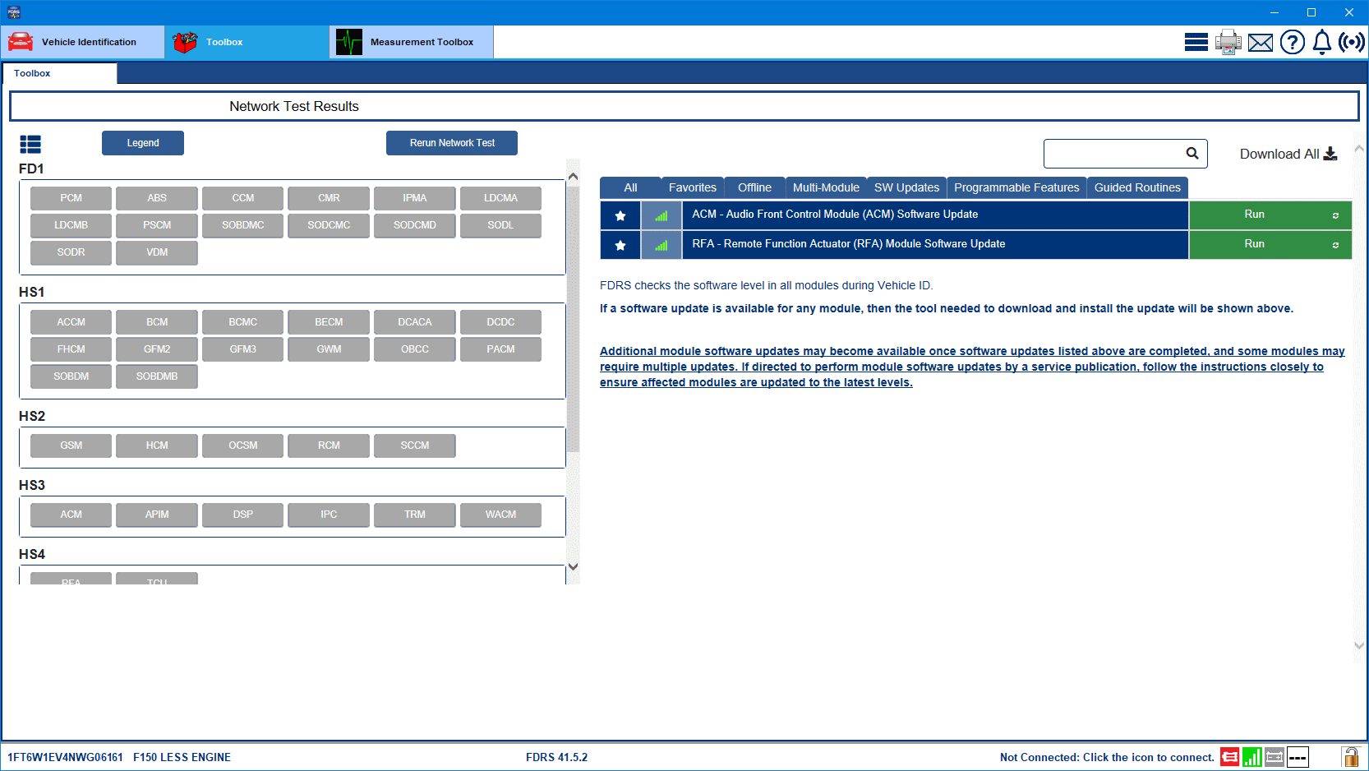Click the gray device status icon

pyautogui.click(x=1275, y=757)
